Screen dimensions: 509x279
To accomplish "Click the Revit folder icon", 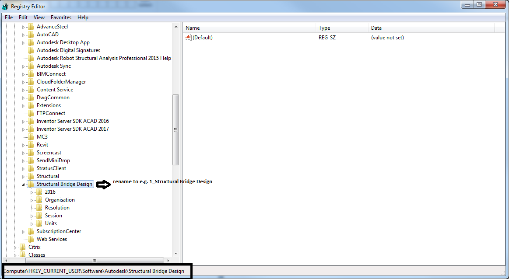I will pyautogui.click(x=32, y=145).
